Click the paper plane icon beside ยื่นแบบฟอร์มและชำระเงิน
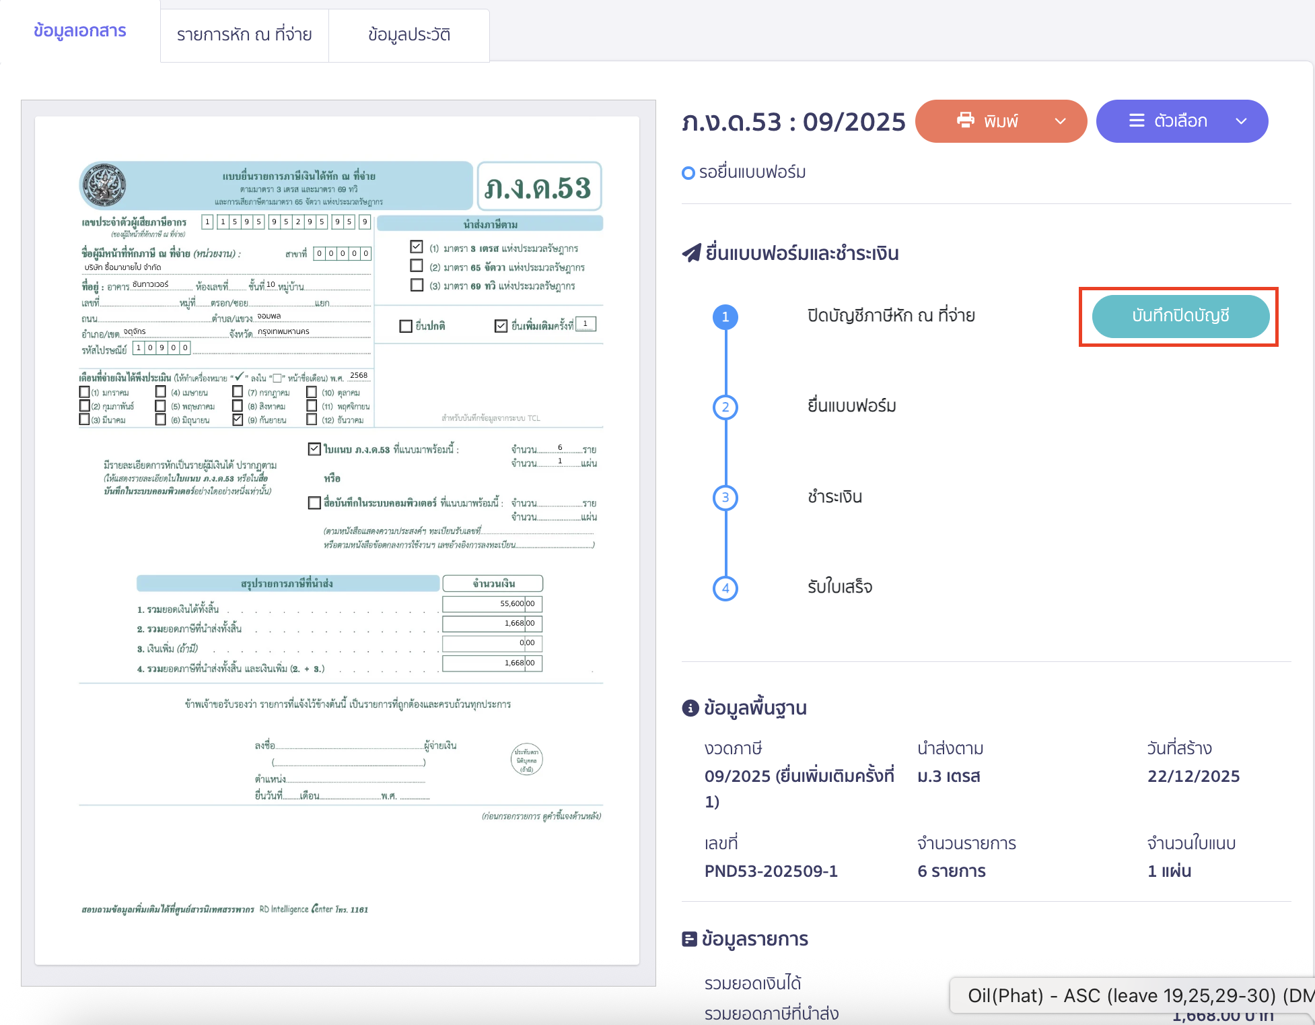This screenshot has width=1315, height=1025. click(x=691, y=253)
